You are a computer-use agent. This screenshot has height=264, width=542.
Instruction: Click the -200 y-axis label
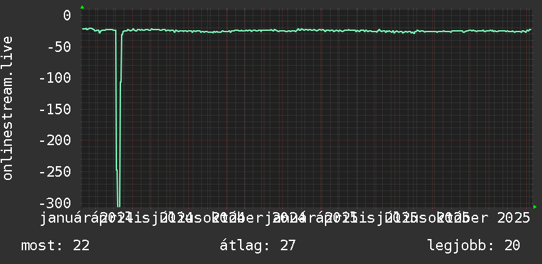point(55,141)
